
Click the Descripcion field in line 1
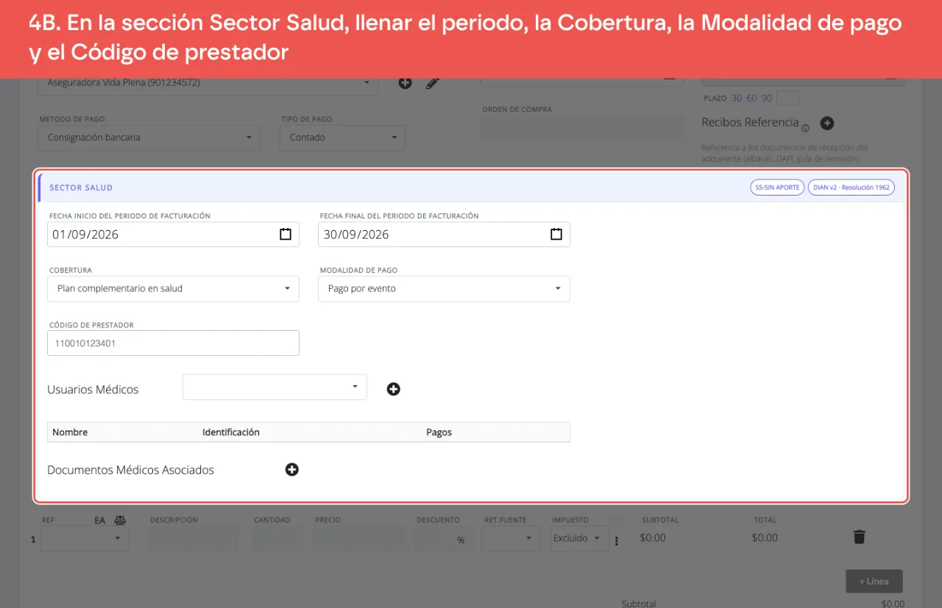coord(194,538)
